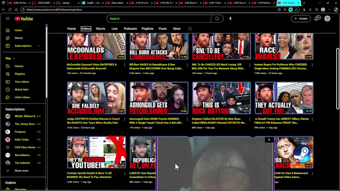Open the channel Posts tab
This screenshot has height=191, width=340.
[163, 29]
